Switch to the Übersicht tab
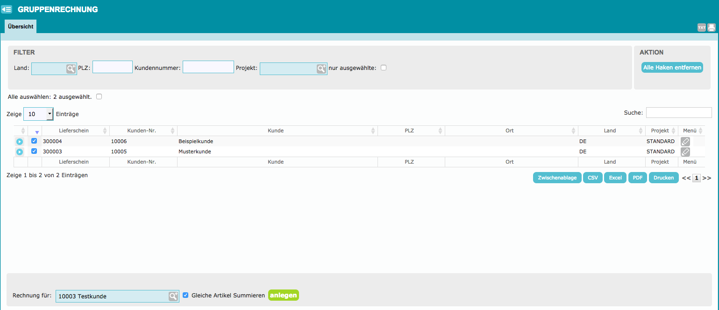This screenshot has height=310, width=719. (x=21, y=27)
